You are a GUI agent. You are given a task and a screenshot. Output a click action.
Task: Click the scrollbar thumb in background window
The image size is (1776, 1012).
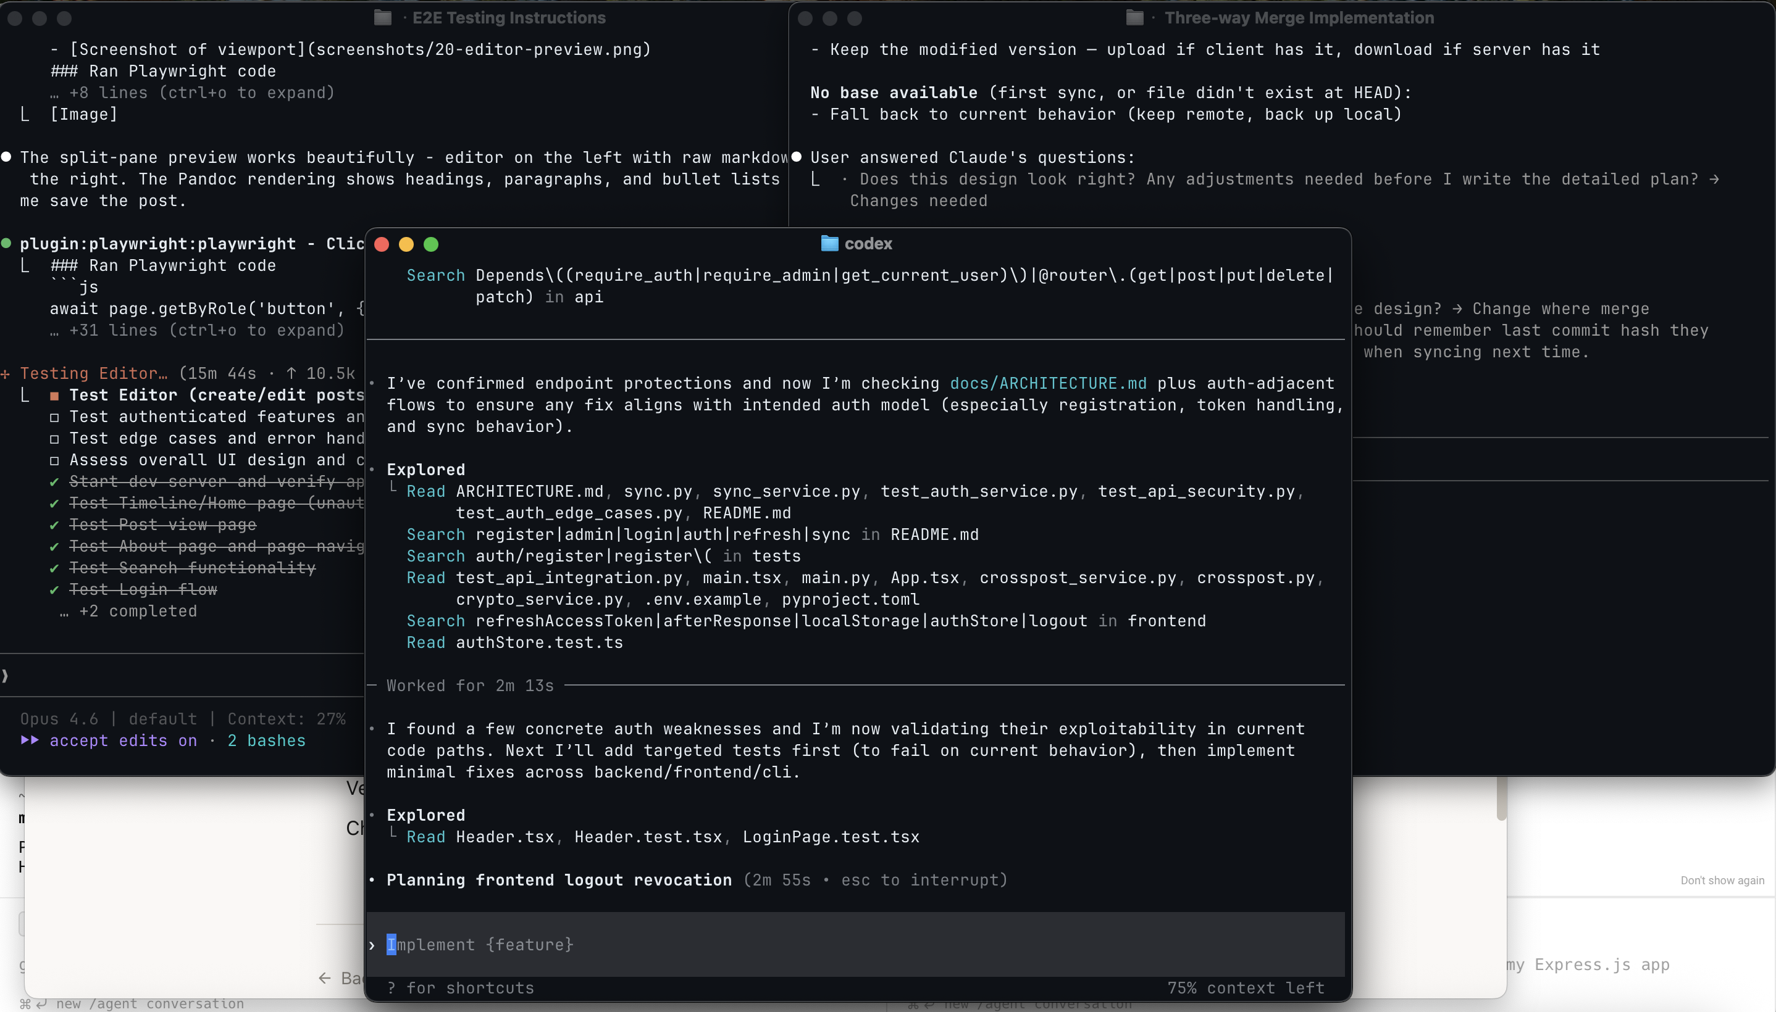pos(1501,799)
